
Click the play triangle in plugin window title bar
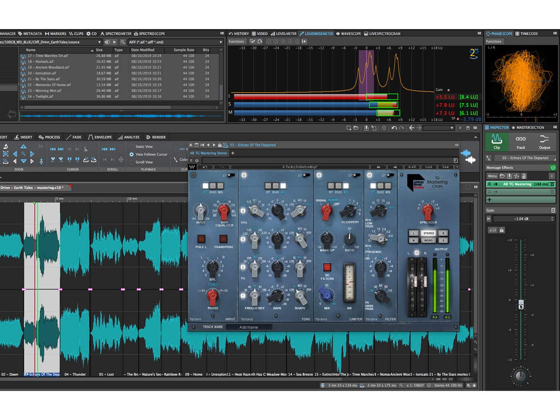(214, 145)
